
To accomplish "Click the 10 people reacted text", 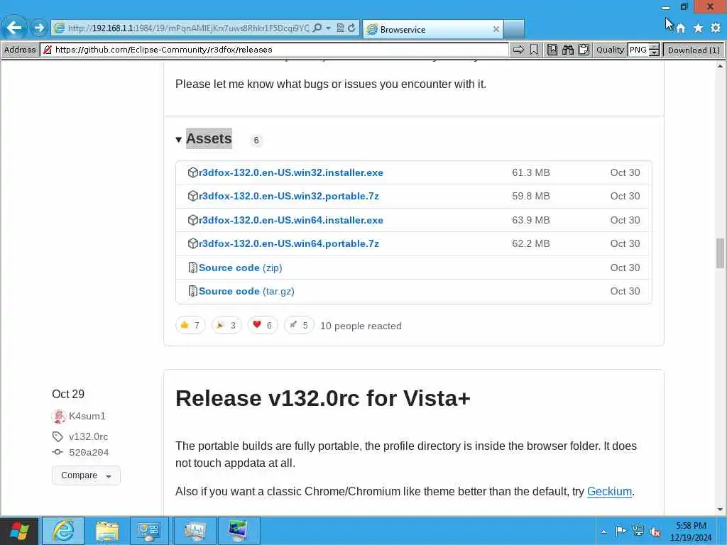I will pyautogui.click(x=361, y=326).
